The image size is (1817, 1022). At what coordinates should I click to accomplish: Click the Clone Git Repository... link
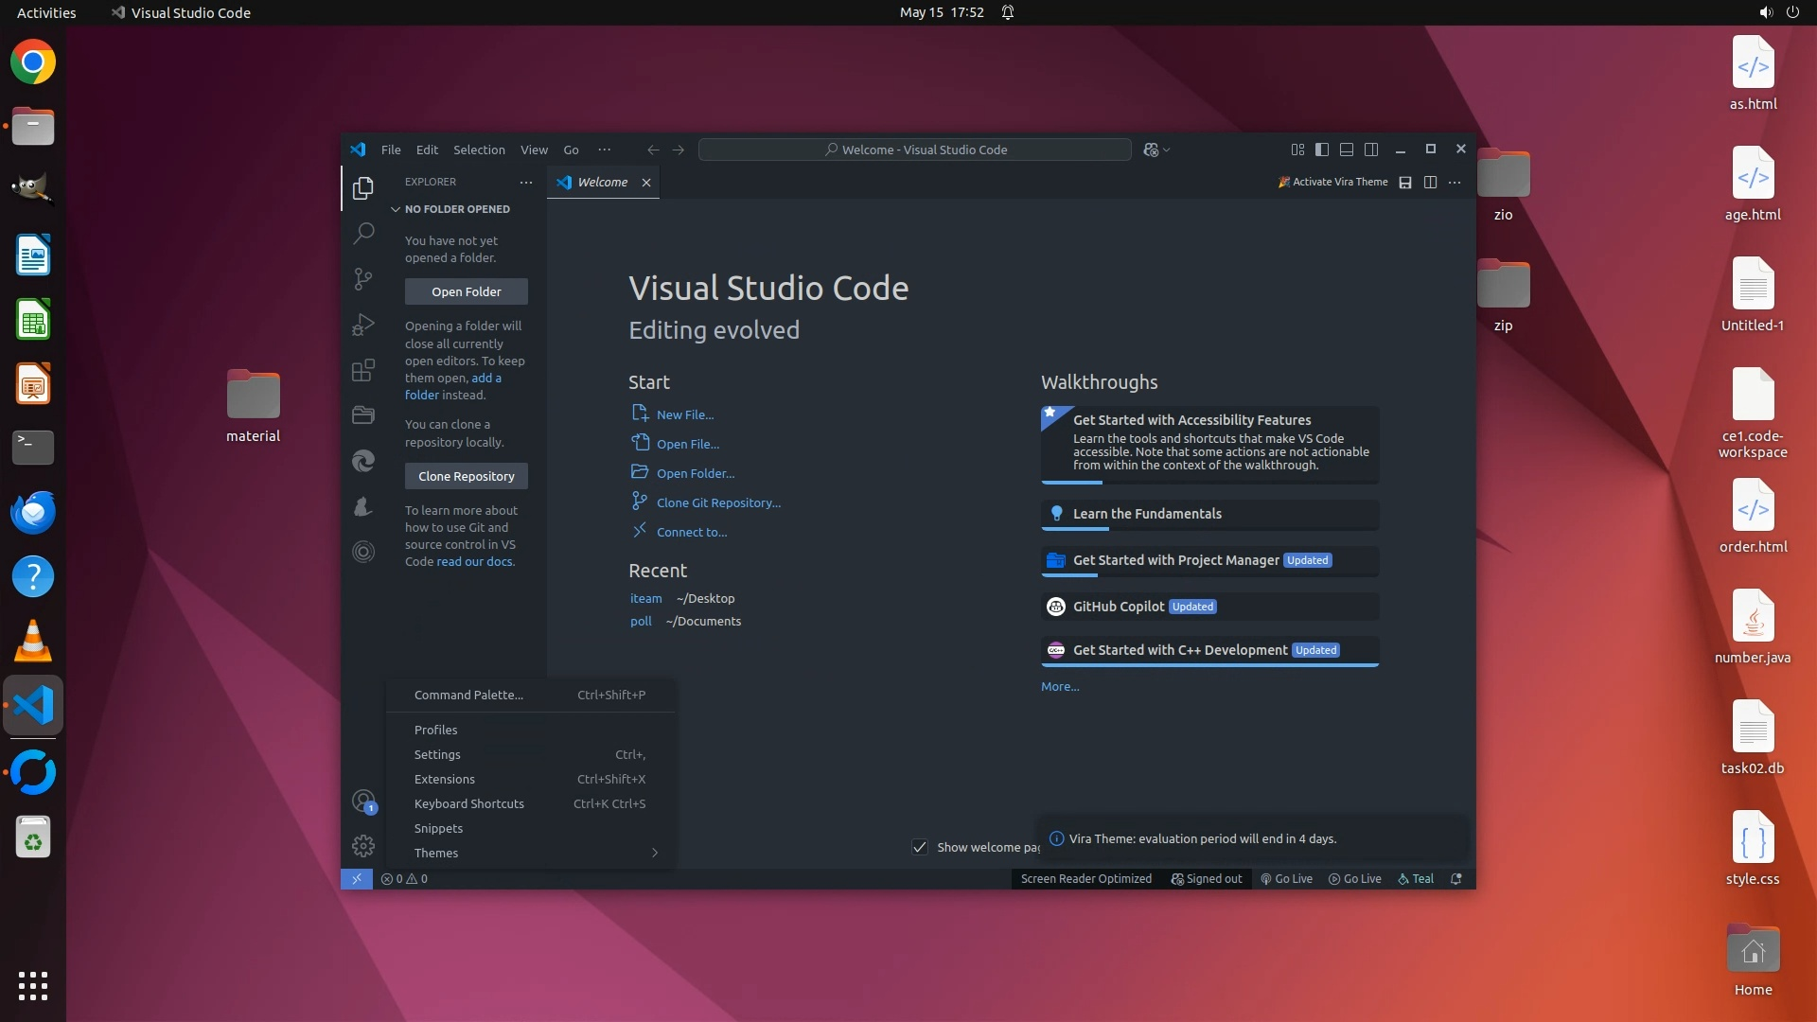point(718,503)
